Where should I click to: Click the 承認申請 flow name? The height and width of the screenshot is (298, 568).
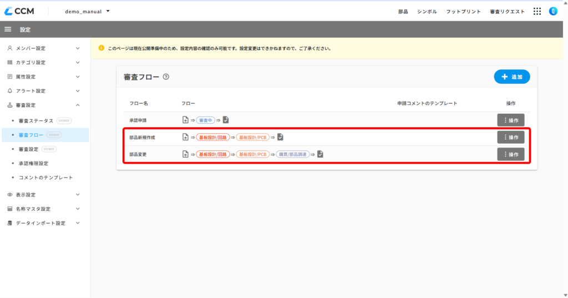click(x=138, y=120)
